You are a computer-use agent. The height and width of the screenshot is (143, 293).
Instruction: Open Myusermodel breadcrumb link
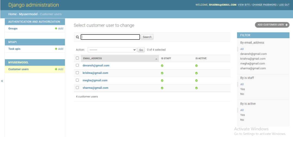pyautogui.click(x=28, y=14)
